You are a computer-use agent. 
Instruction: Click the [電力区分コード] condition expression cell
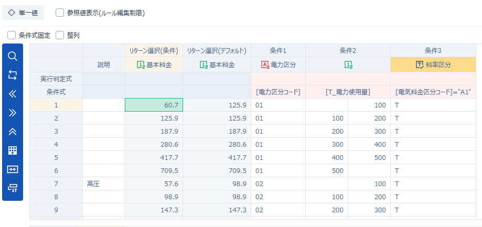(278, 92)
